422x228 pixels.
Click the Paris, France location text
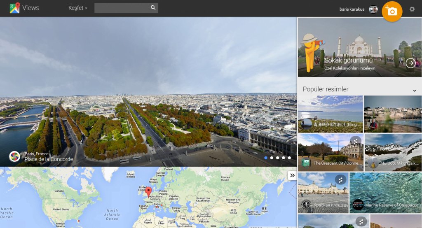pos(36,154)
